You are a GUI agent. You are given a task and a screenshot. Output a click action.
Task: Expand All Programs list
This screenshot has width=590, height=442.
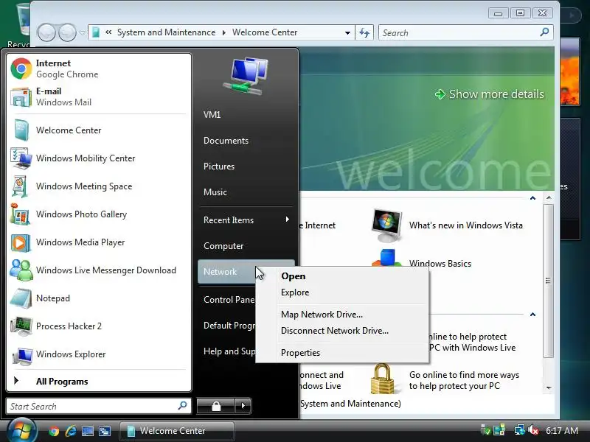pos(99,381)
